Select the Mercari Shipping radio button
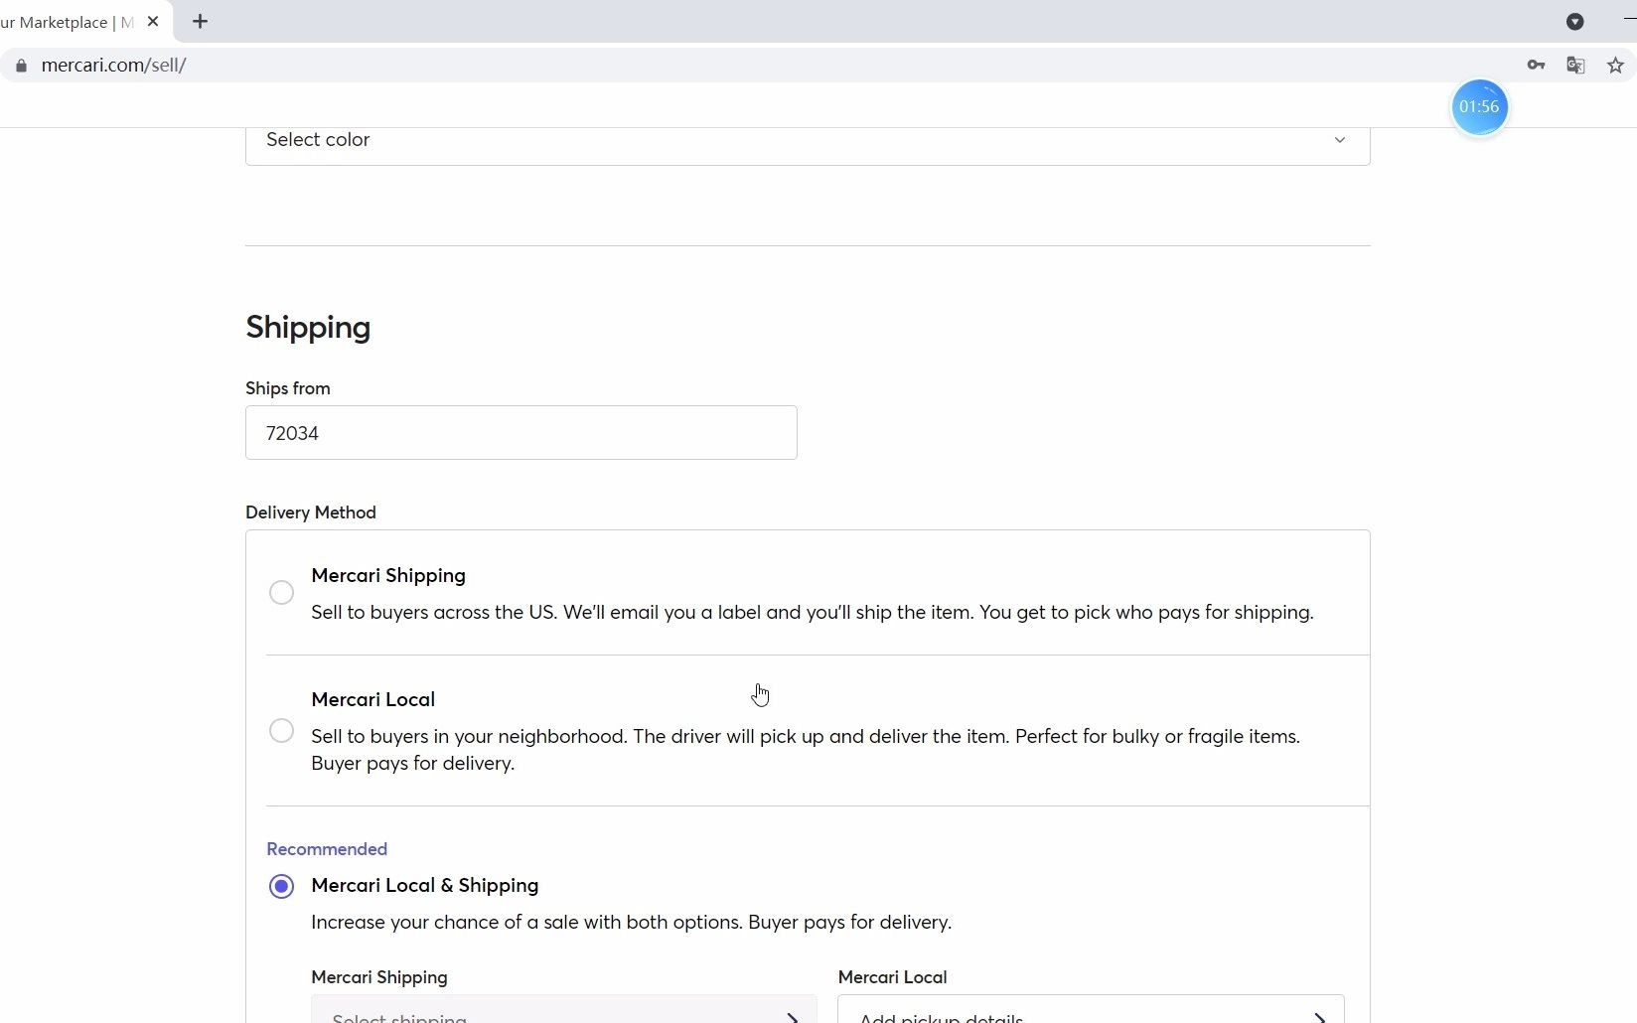Image resolution: width=1637 pixels, height=1023 pixels. pos(281,593)
